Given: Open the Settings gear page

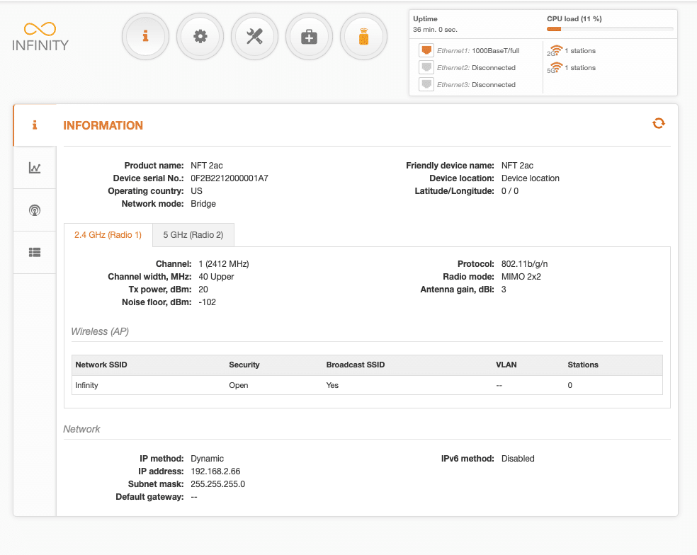Looking at the screenshot, I should [x=200, y=36].
